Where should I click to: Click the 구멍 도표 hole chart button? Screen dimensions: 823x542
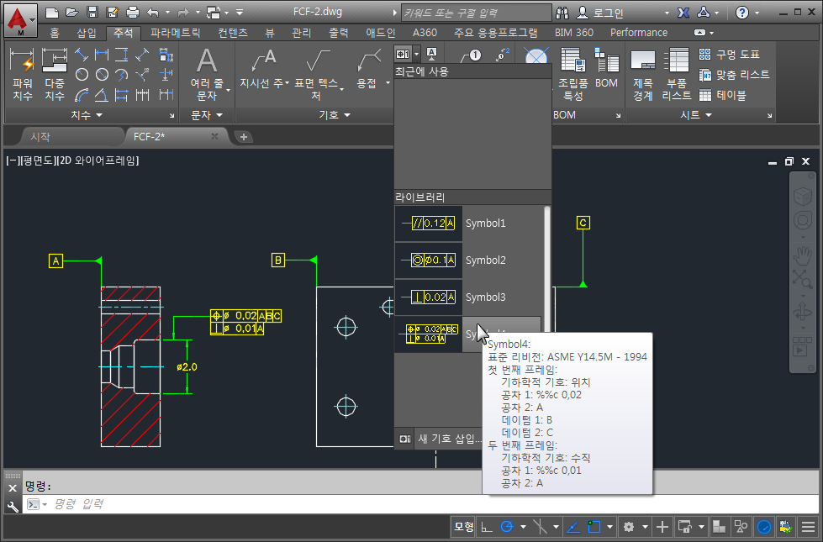pos(729,54)
